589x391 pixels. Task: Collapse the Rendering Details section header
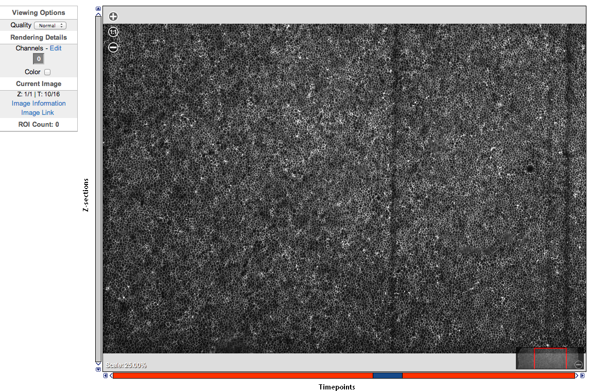pos(39,37)
